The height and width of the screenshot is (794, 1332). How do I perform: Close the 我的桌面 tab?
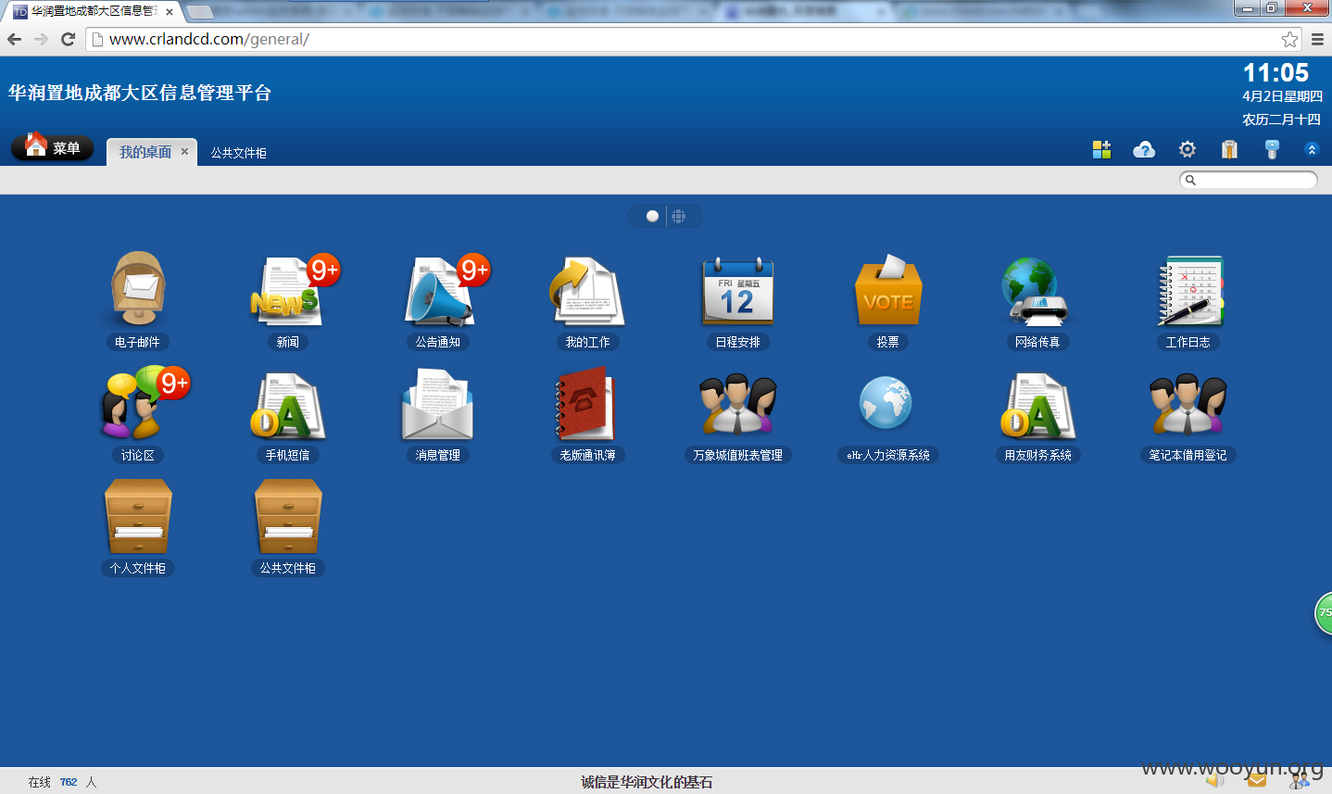[184, 151]
